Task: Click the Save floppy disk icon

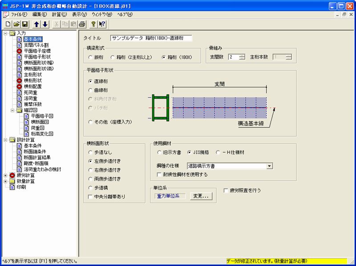Action: pyautogui.click(x=24, y=24)
